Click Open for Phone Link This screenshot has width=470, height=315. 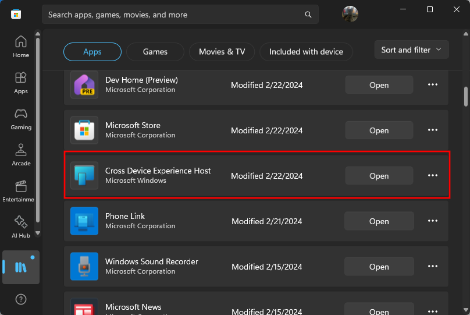pos(379,221)
